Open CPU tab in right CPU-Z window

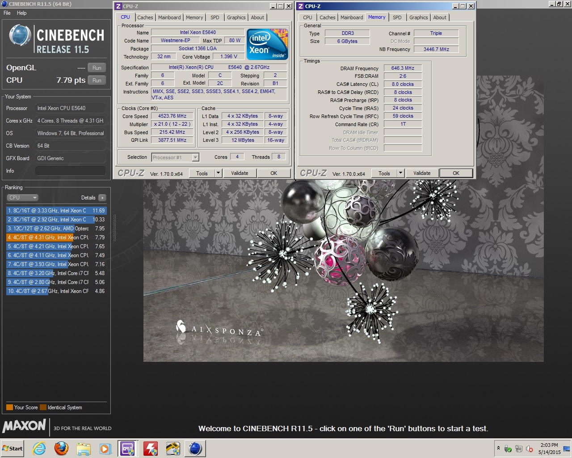[x=307, y=17]
